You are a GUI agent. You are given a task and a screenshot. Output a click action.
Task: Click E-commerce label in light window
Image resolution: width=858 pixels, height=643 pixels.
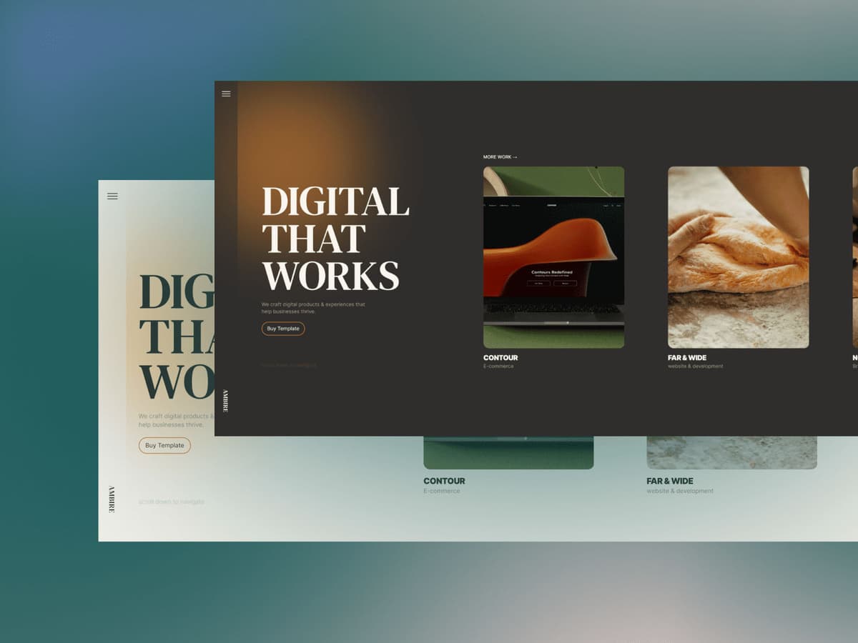(x=442, y=492)
